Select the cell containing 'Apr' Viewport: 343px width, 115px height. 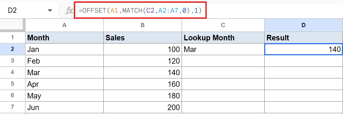click(64, 84)
